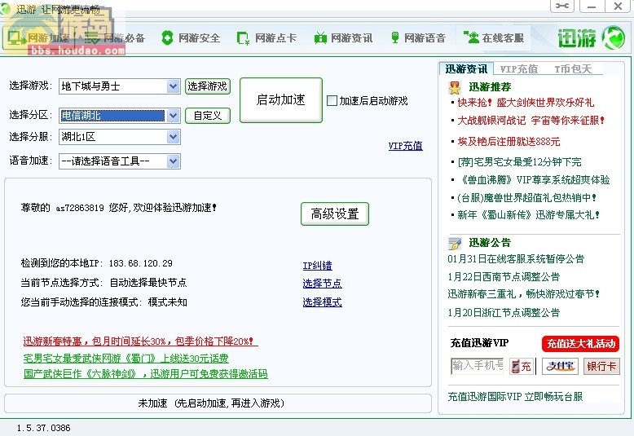Screen dimensions: 634x436
Task: Open the VIP充值 link
Action: 406,146
